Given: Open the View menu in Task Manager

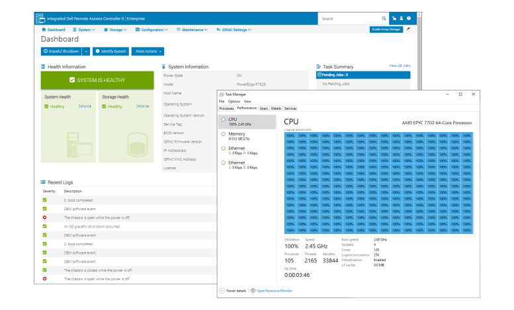Looking at the screenshot, I should 247,102.
